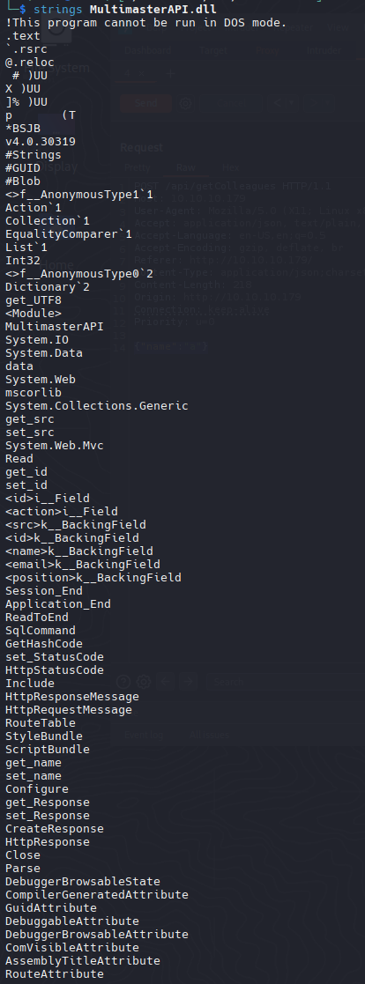Go to next search match arrow
Image resolution: width=365 pixels, height=984 pixels.
click(x=188, y=682)
